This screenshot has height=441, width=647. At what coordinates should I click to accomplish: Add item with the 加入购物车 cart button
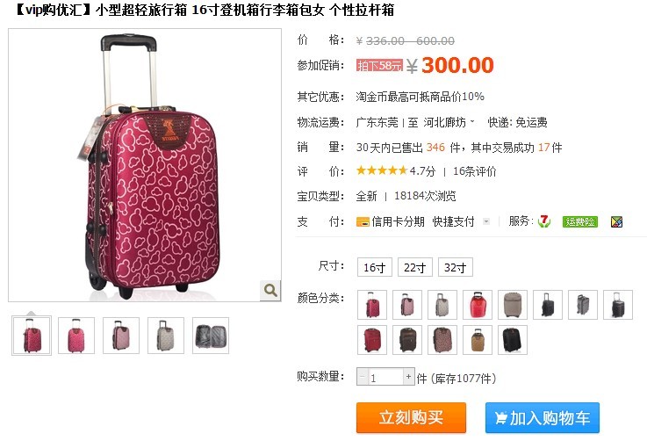543,417
